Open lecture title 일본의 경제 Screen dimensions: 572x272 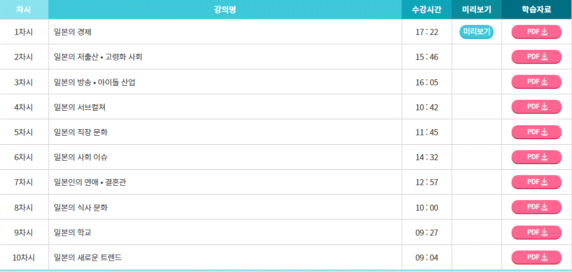click(72, 32)
